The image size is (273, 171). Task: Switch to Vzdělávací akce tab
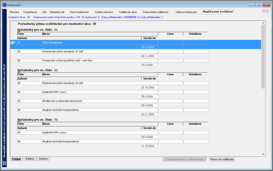click(128, 12)
